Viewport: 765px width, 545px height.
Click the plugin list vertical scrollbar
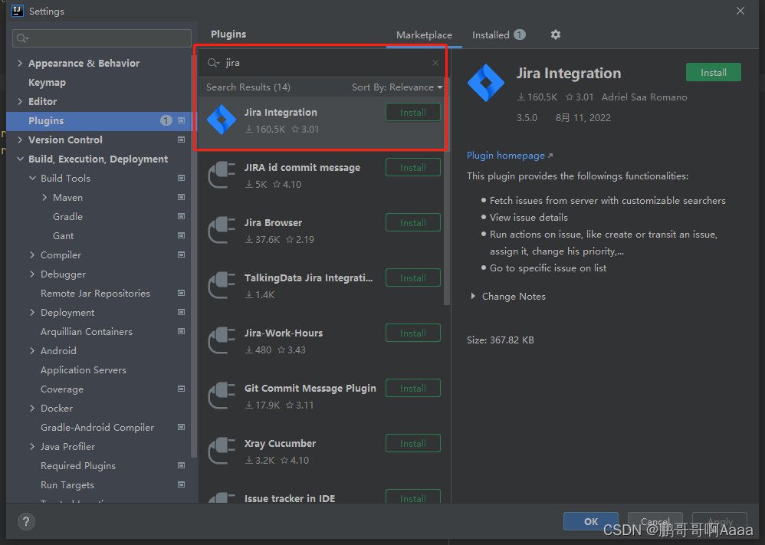click(x=446, y=192)
